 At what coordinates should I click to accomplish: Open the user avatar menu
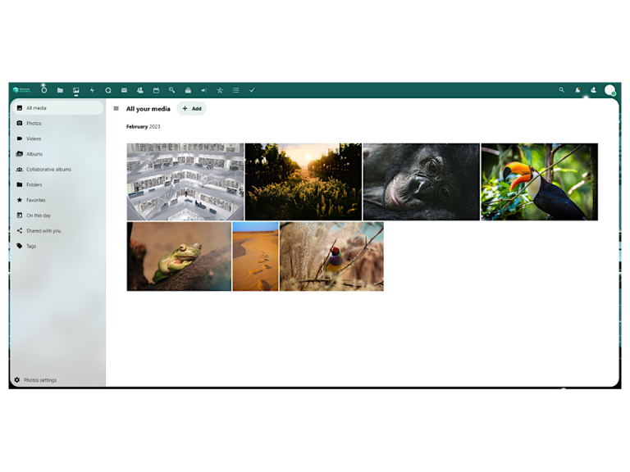[610, 90]
